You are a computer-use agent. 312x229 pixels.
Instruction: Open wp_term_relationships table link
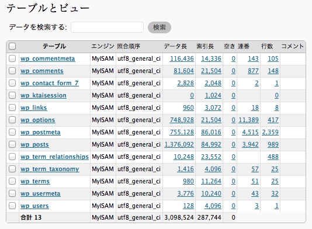(x=54, y=157)
